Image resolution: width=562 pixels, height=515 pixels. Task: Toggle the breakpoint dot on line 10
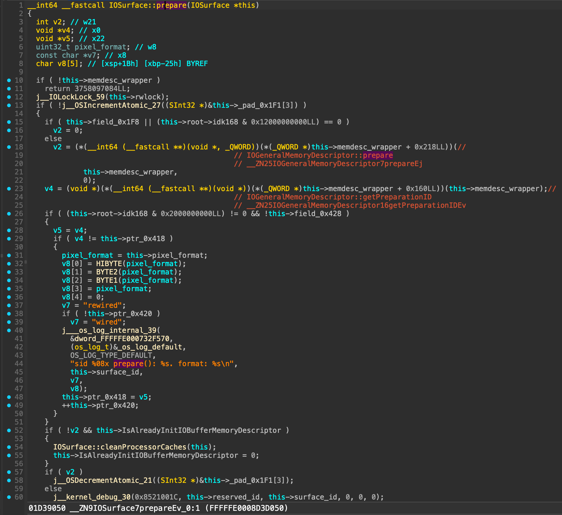click(9, 80)
